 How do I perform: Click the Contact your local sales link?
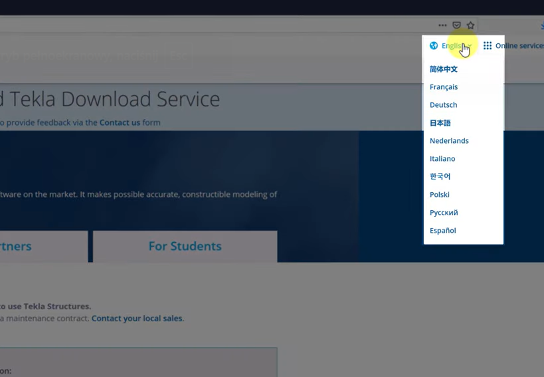point(137,318)
